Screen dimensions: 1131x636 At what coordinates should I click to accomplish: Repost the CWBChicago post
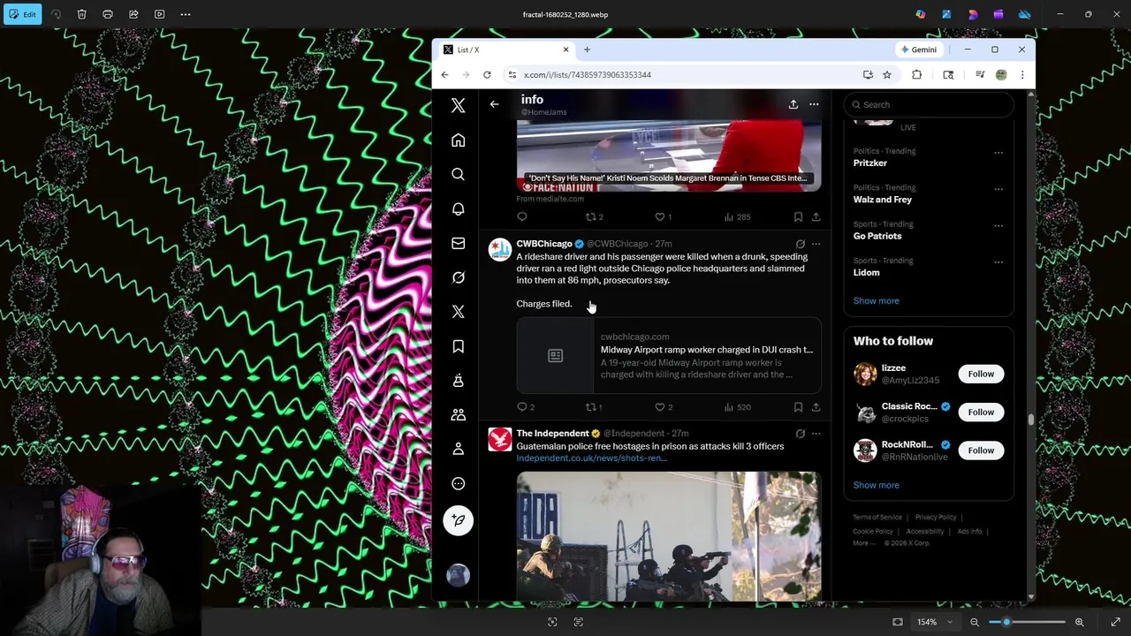tap(591, 407)
